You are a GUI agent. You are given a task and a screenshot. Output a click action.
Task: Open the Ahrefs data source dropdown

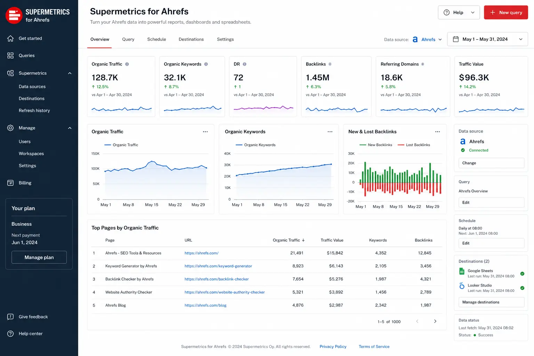tap(427, 40)
